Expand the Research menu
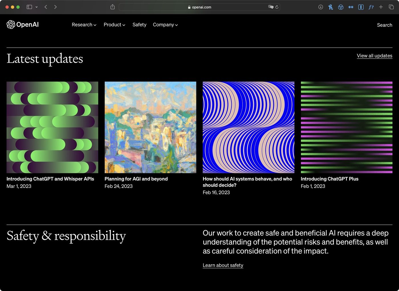Image resolution: width=399 pixels, height=291 pixels. coord(84,25)
